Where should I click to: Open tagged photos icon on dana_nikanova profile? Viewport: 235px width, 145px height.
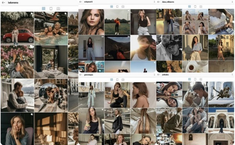(201, 6)
